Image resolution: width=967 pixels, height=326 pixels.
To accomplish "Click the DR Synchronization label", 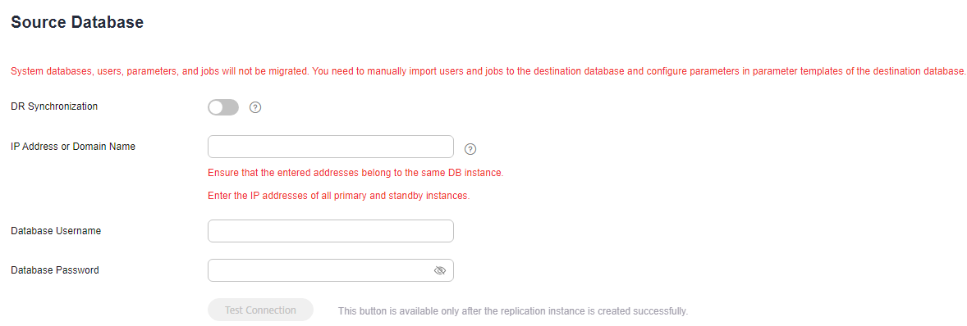I will [x=54, y=106].
